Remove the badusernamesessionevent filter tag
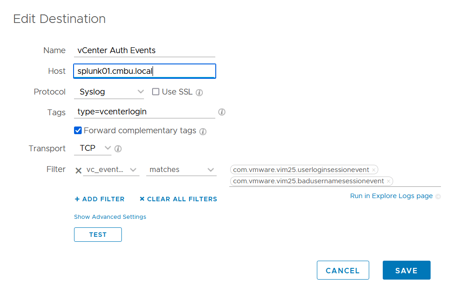This screenshot has width=450, height=294. tap(388, 181)
